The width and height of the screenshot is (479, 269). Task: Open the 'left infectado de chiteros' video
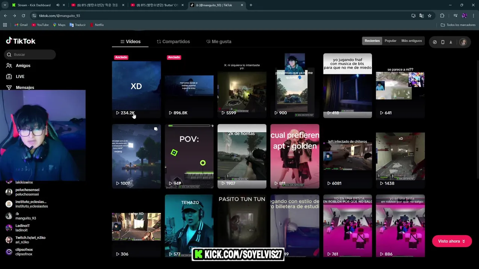[x=347, y=156]
